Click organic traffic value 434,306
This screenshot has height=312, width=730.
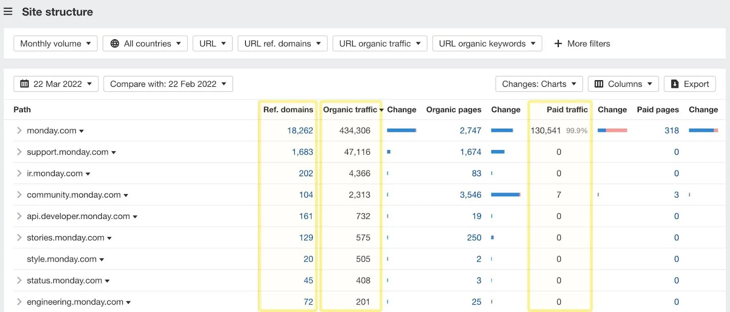(355, 130)
